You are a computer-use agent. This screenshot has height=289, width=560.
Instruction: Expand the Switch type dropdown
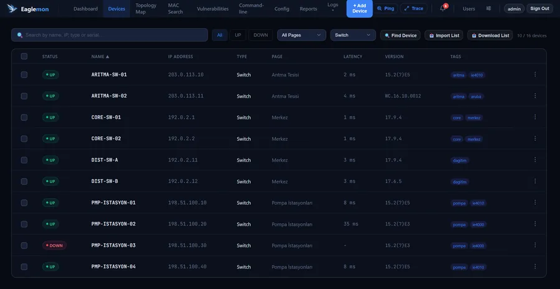(353, 35)
